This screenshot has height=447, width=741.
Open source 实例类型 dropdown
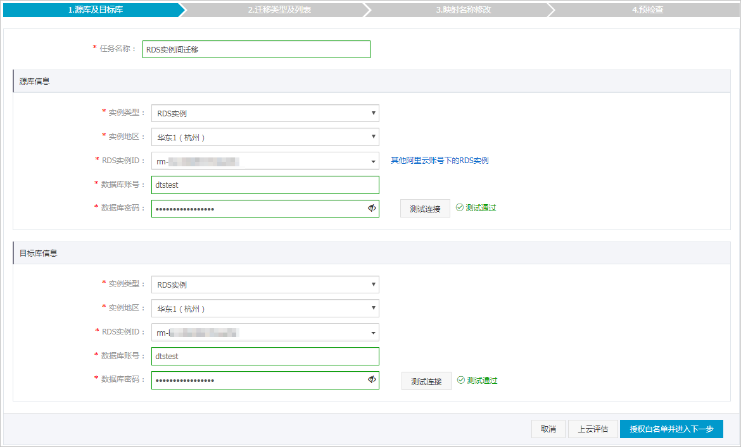click(x=265, y=114)
